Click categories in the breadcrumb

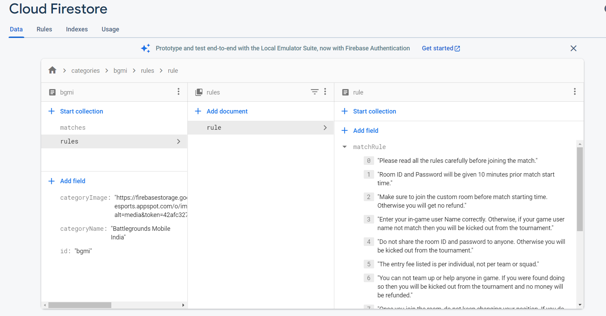point(85,71)
